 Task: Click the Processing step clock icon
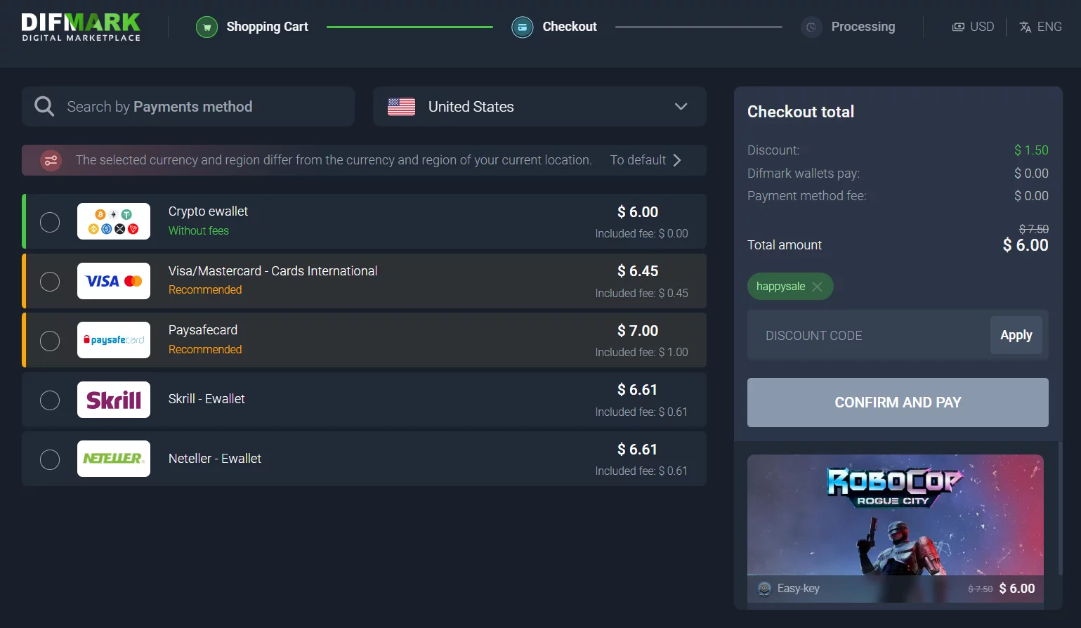pos(811,27)
